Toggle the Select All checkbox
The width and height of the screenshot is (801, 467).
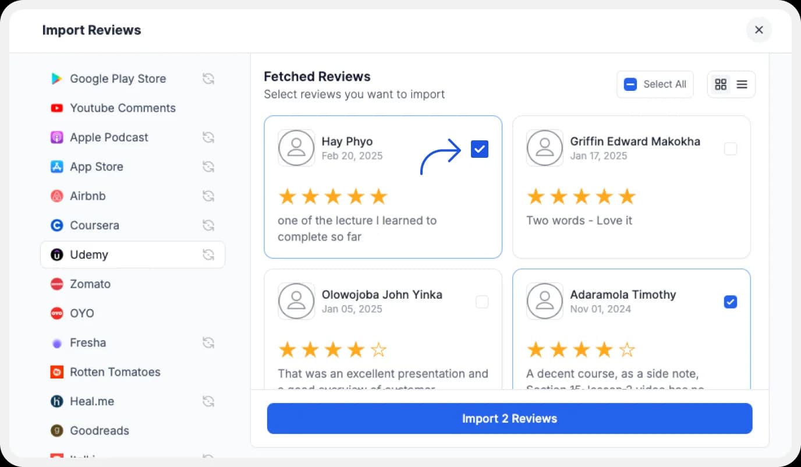(x=630, y=84)
